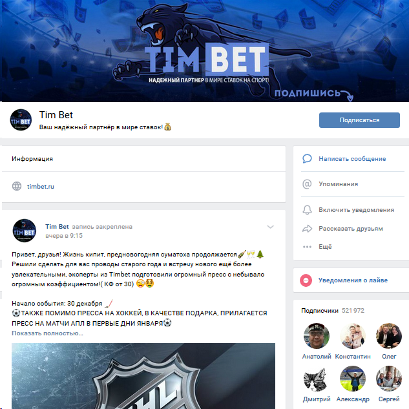Click the @ mentions icon

click(x=307, y=184)
